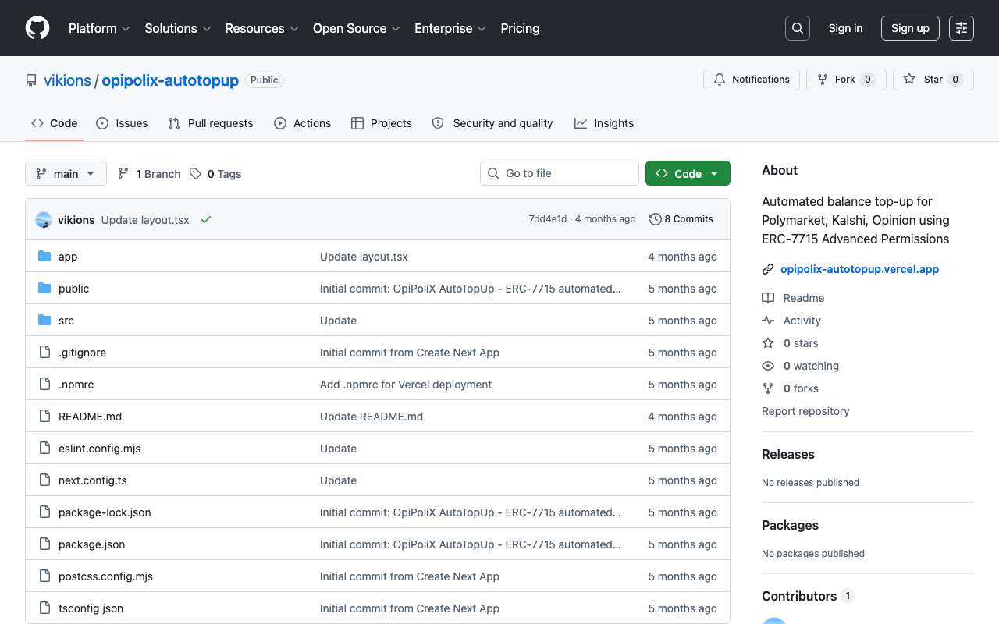The image size is (999, 624).
Task: Open the Releases heading link
Action: pyautogui.click(x=788, y=454)
